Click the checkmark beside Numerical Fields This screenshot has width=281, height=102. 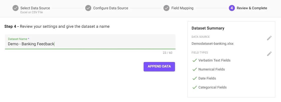tap(195, 69)
